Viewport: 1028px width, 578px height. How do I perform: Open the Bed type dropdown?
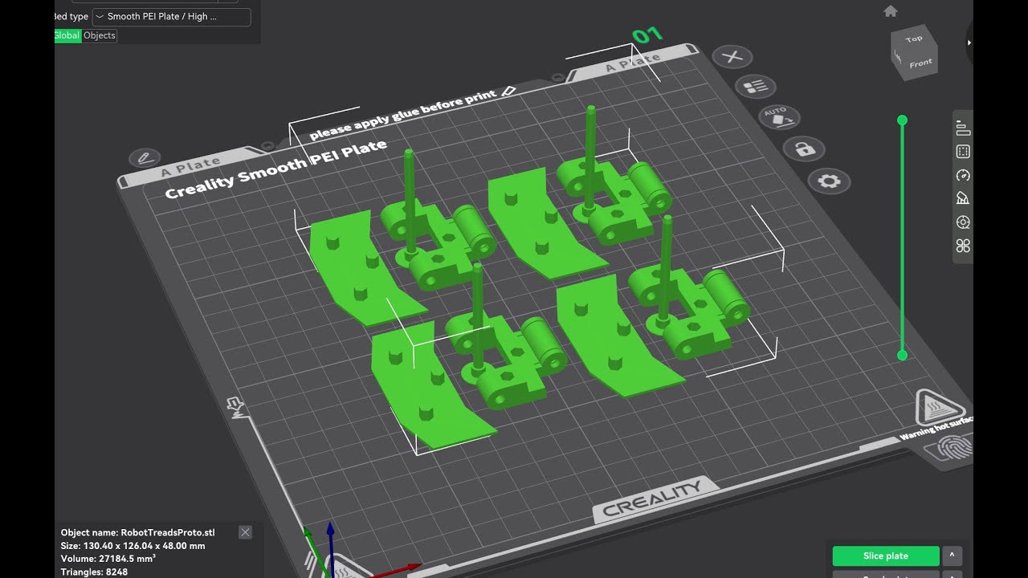pos(171,17)
